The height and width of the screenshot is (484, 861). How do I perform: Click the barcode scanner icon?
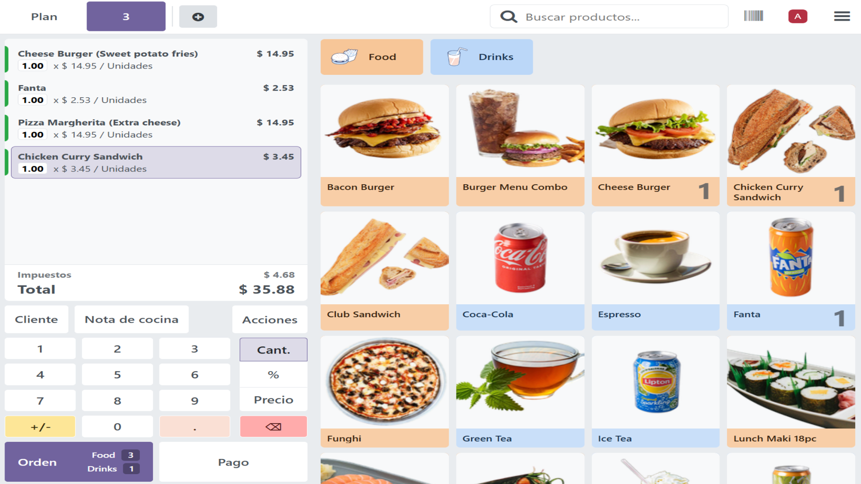[753, 16]
